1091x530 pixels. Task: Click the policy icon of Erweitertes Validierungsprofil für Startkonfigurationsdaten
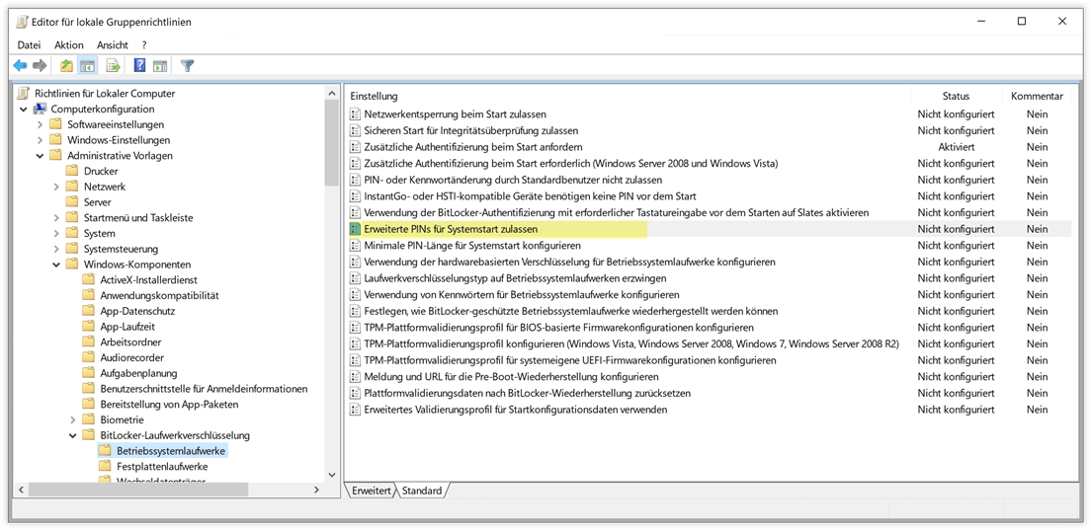[x=356, y=410]
